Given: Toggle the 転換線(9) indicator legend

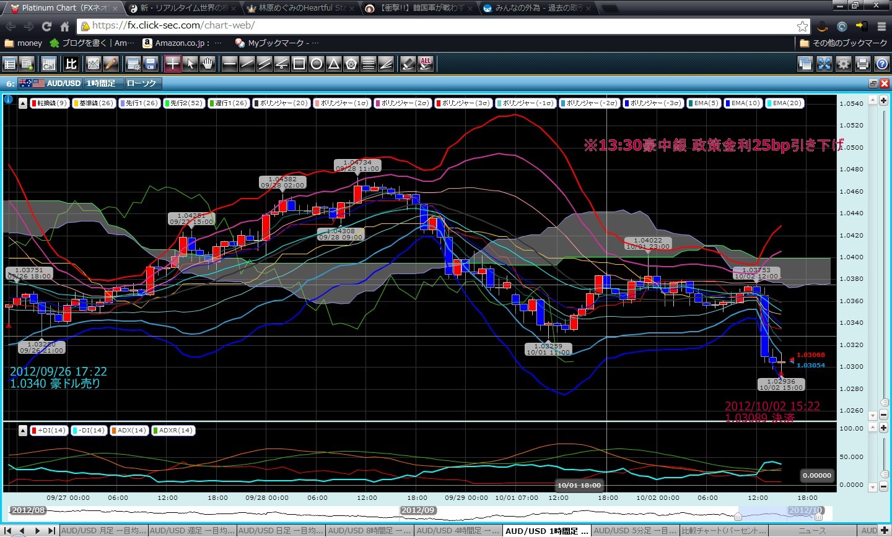Looking at the screenshot, I should click(50, 103).
